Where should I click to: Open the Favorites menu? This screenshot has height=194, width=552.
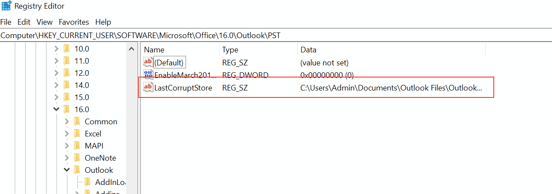74,22
